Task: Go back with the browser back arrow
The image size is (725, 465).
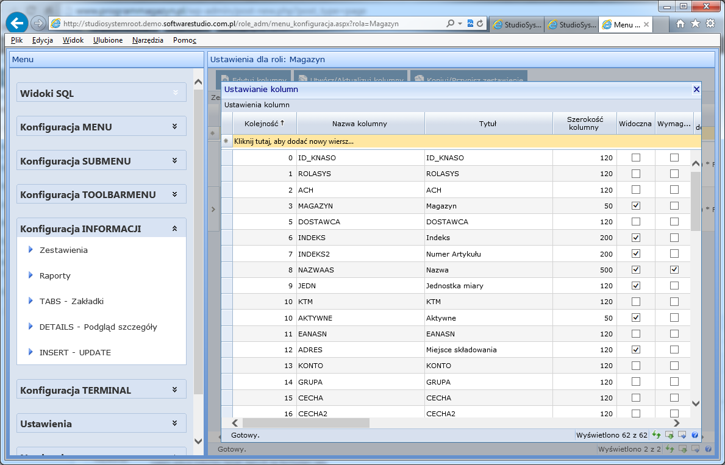Action: coord(17,23)
